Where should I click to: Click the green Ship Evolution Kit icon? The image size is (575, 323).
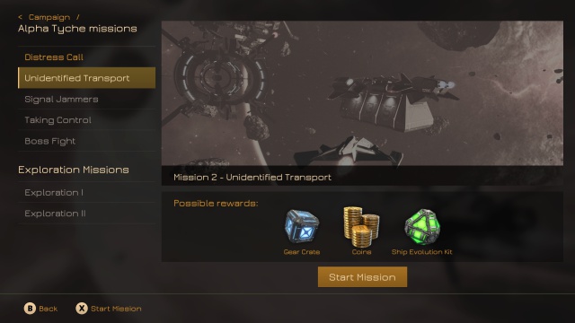tap(422, 227)
